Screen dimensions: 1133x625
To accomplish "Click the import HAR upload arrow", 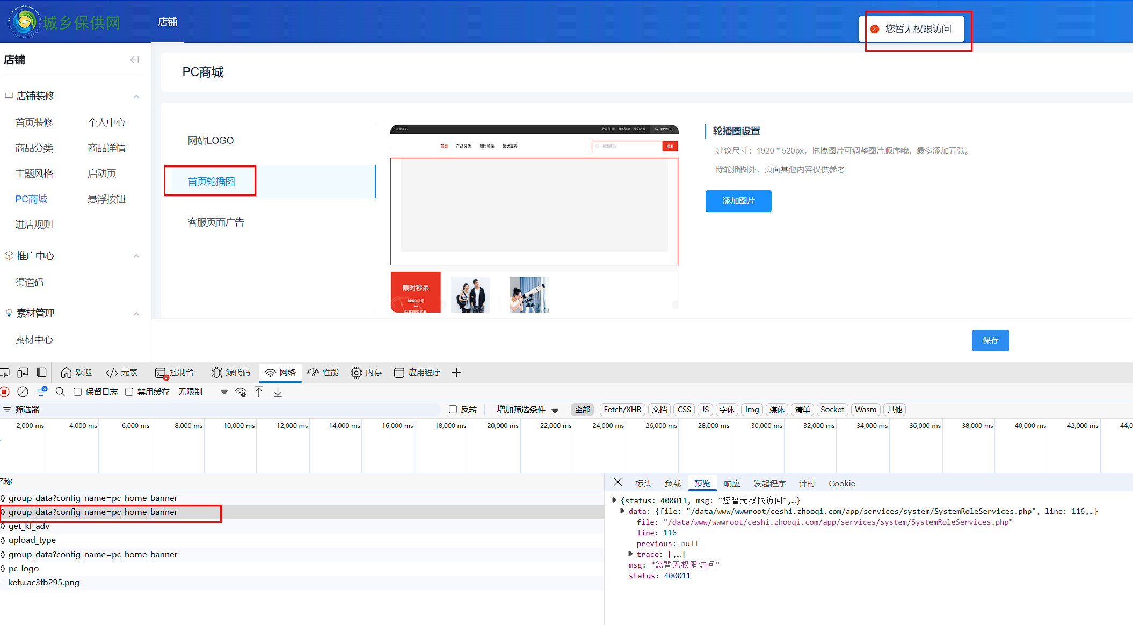I will click(259, 392).
